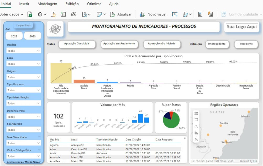Click the Enter data table icon

(x=63, y=14)
